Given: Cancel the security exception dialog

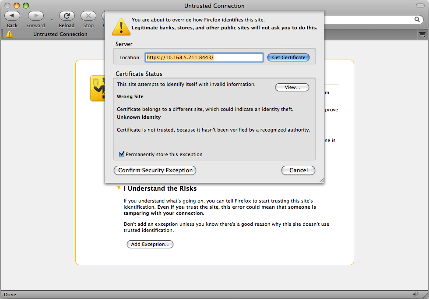Looking at the screenshot, I should [298, 170].
